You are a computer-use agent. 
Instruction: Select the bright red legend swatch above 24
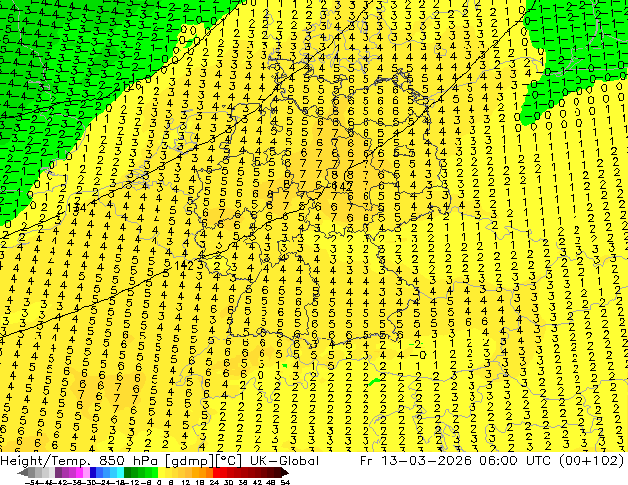(x=216, y=473)
